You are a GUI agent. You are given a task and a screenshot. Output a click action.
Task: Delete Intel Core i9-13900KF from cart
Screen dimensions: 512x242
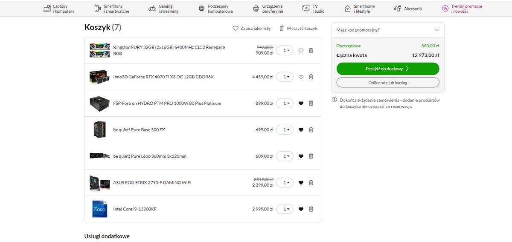coord(311,209)
